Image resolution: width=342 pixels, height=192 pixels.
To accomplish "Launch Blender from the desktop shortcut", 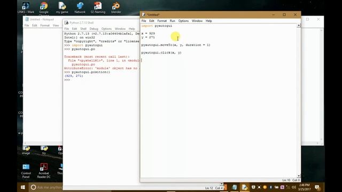I will 116,7.
